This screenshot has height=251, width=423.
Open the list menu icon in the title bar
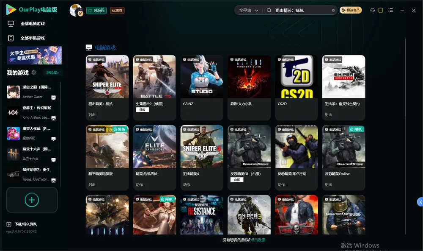[390, 10]
